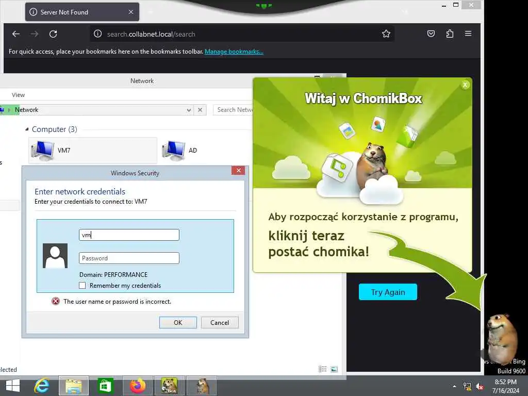Select the AD computer
The width and height of the screenshot is (528, 396).
coord(180,150)
